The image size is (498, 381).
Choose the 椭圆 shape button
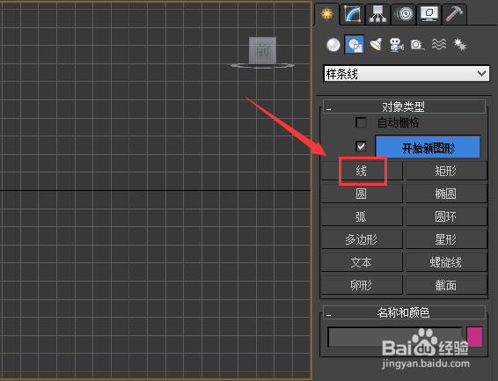coord(446,194)
